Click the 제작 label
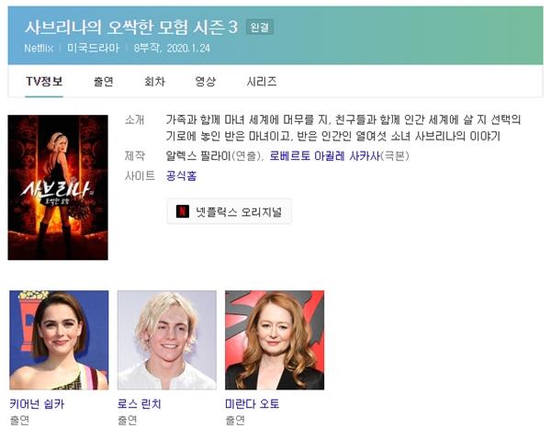 tap(135, 155)
